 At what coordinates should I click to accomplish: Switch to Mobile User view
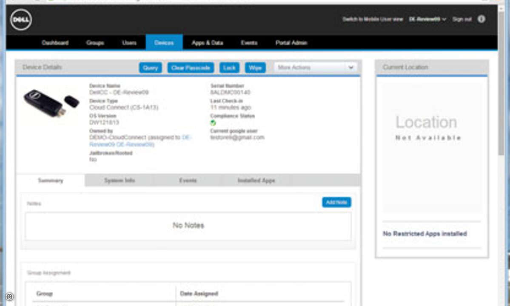pos(373,19)
